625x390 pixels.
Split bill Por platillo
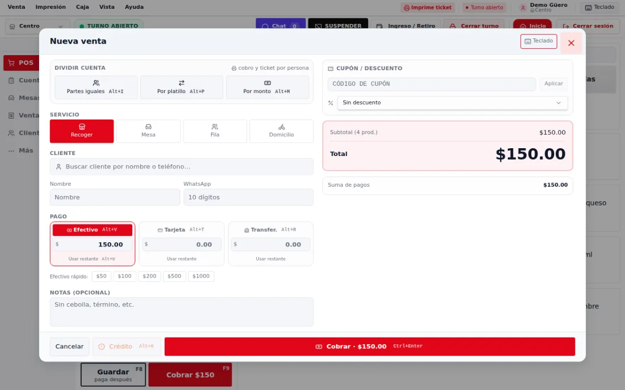pyautogui.click(x=182, y=87)
